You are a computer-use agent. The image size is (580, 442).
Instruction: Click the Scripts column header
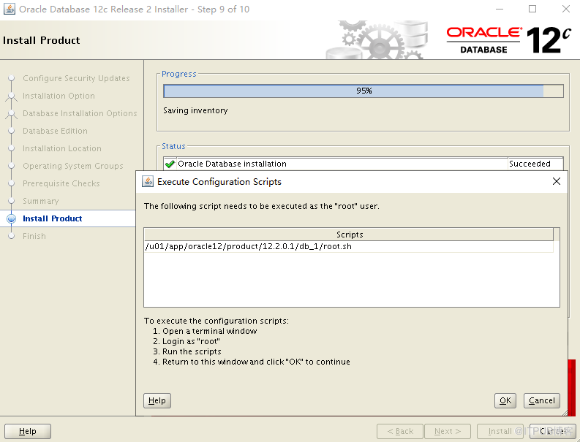point(348,235)
